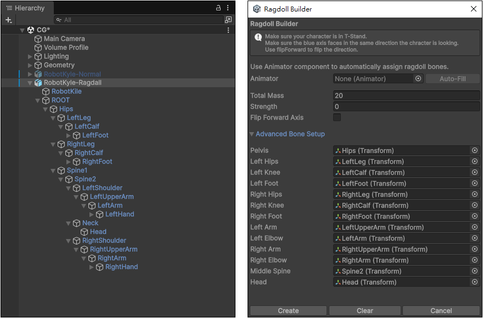The image size is (483, 318).
Task: Expand the Geometry object
Action: 30,65
